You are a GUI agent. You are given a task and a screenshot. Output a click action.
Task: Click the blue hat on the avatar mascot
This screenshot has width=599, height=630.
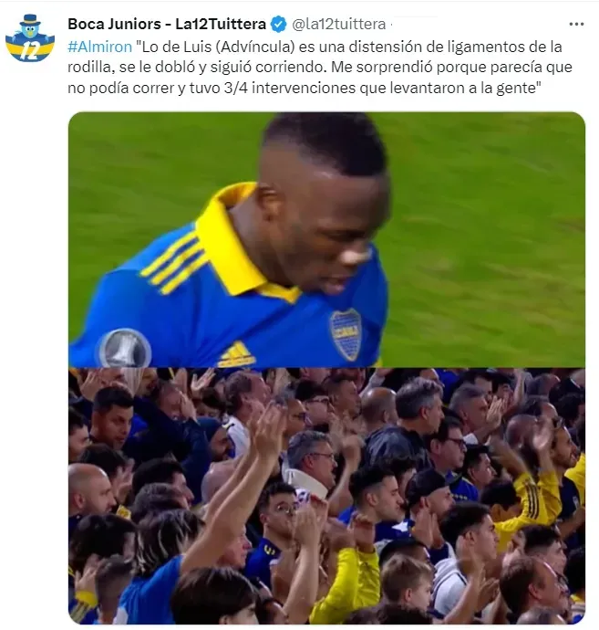[30, 20]
